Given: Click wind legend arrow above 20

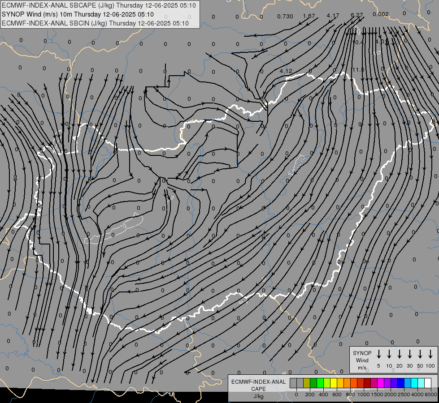Looking at the screenshot, I should (400, 354).
